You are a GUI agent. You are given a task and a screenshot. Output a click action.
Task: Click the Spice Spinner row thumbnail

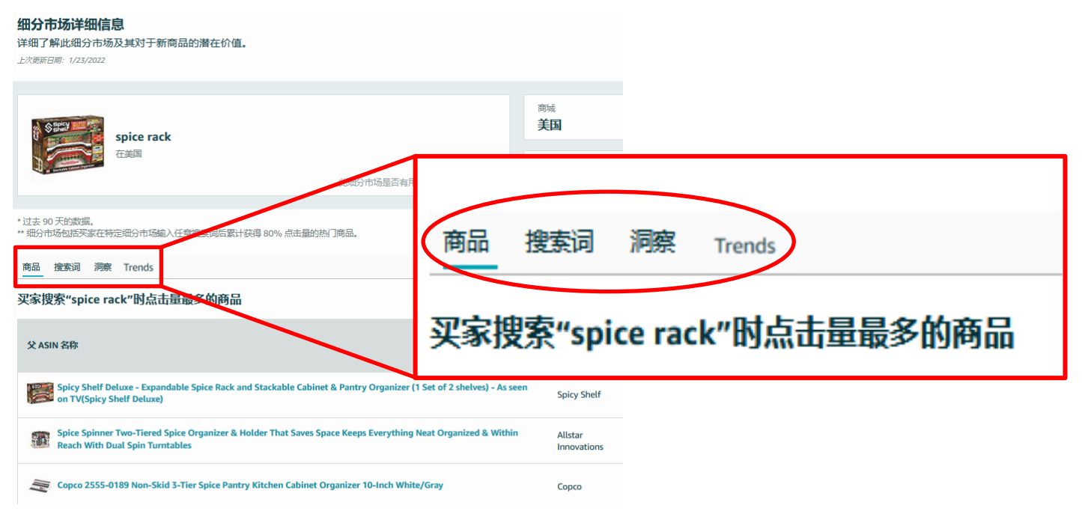click(x=40, y=440)
